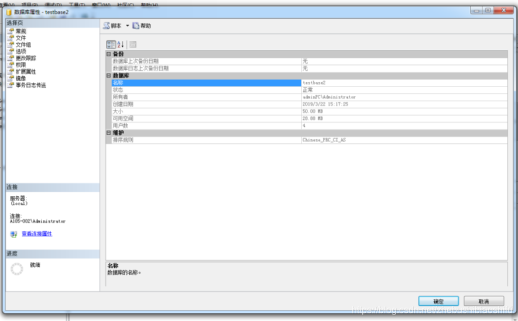
Task: Select the 名称 property row
Action: (309, 83)
